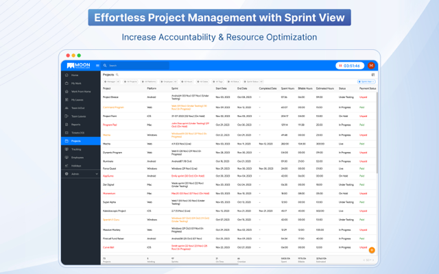Click the search icon next to Projects title
Screen dimensions: 439x274
117,75
